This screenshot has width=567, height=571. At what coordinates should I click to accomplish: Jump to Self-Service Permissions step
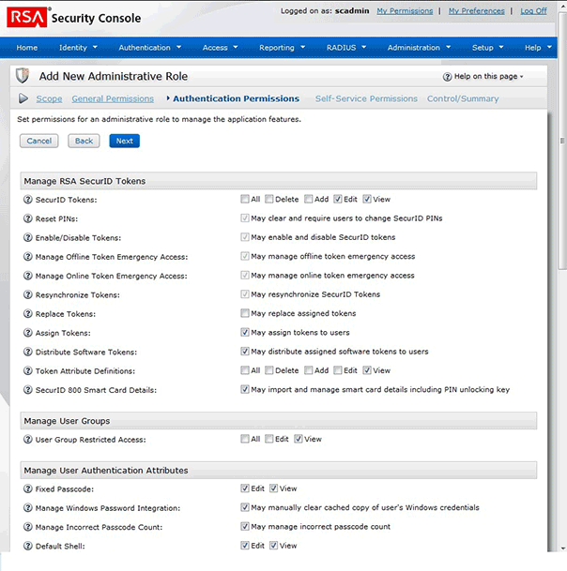pyautogui.click(x=366, y=98)
